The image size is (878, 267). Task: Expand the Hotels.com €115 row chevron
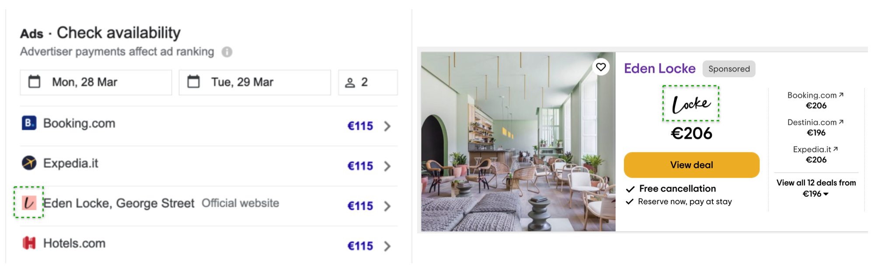coord(387,246)
